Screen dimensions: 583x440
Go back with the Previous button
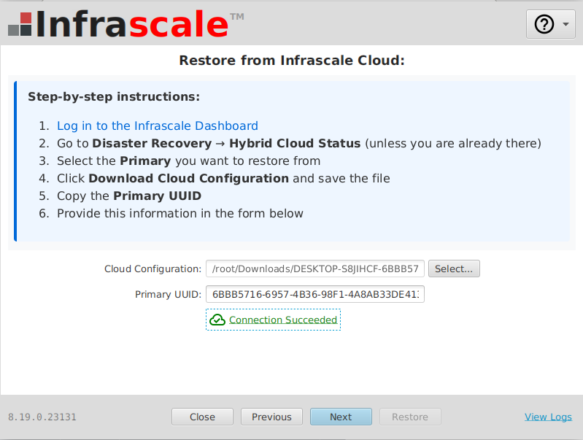coord(271,417)
